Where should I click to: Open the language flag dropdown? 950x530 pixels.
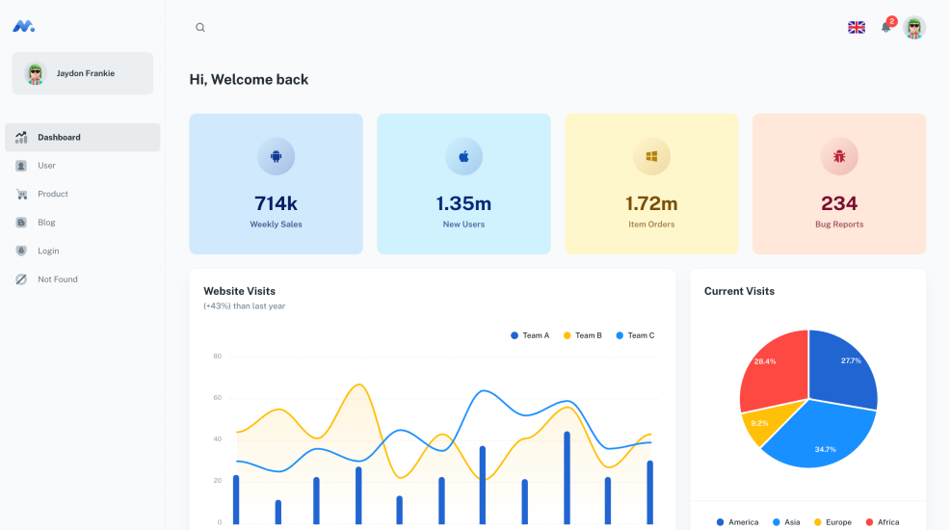856,27
